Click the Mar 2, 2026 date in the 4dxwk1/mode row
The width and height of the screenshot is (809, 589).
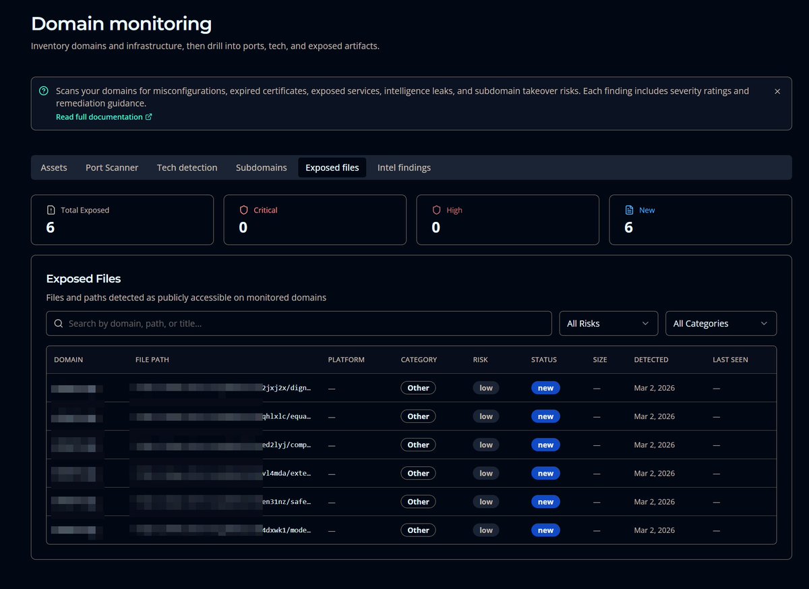point(654,530)
